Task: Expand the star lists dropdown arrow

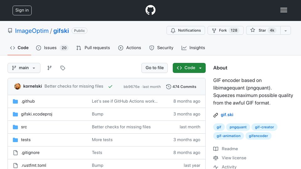Action: 286,30
